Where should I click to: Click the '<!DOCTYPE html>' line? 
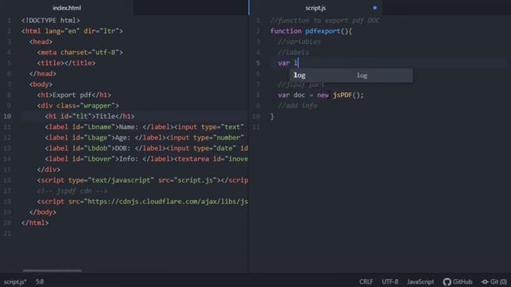50,21
